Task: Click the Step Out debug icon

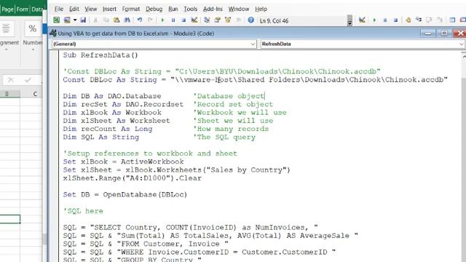Action: pyautogui.click(x=440, y=20)
